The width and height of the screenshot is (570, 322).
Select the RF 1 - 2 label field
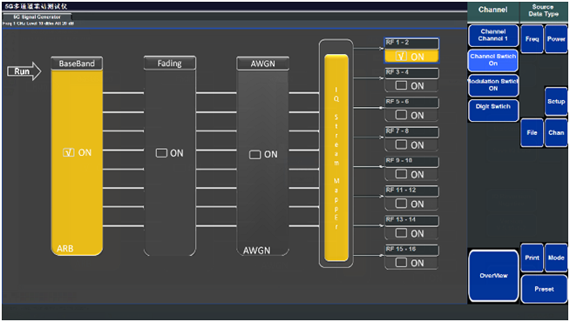(411, 44)
